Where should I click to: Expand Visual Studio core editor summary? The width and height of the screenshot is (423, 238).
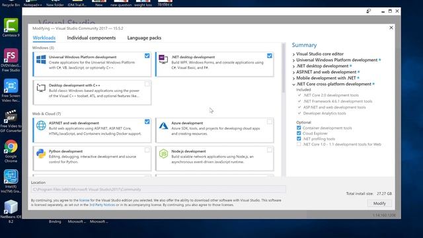click(293, 54)
